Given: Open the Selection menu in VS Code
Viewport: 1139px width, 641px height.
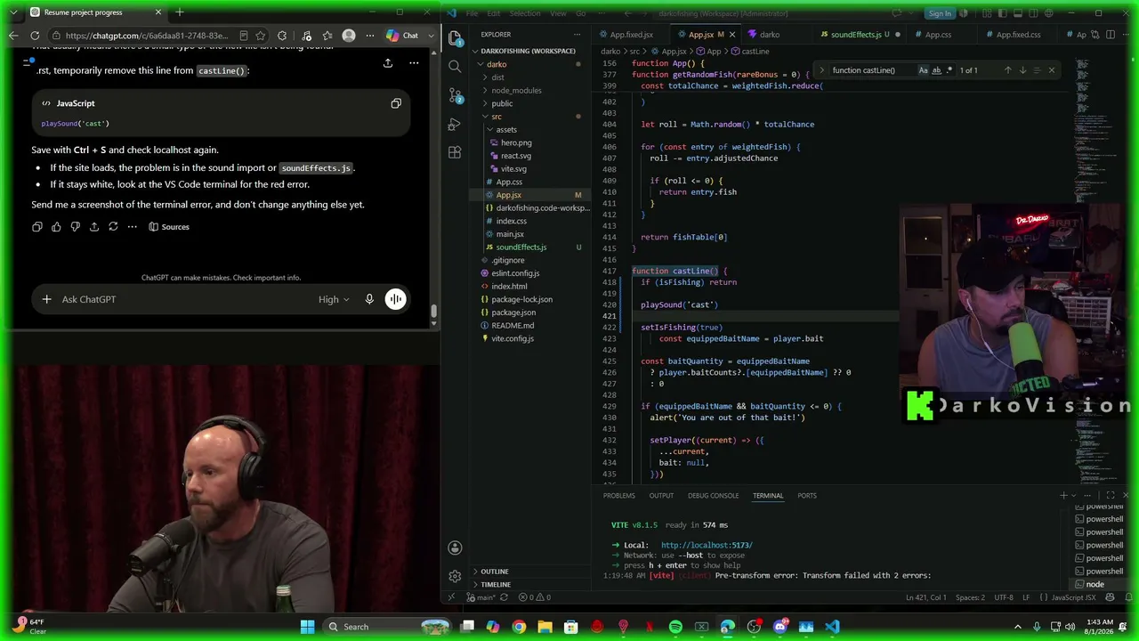Looking at the screenshot, I should (525, 13).
